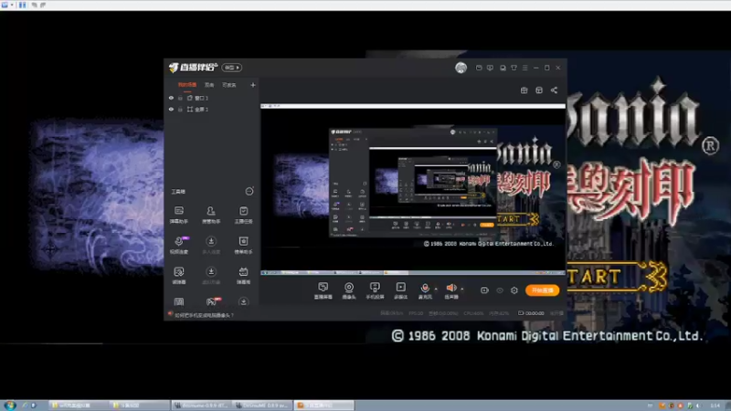Open the first taskbar folder window
The image size is (731, 411).
pyautogui.click(x=79, y=406)
